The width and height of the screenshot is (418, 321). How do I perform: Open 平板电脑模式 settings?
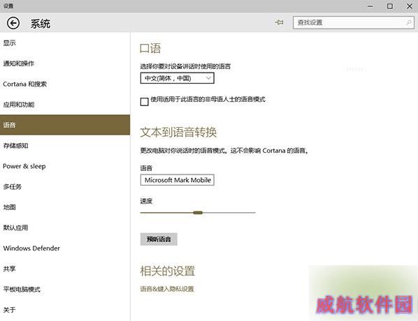point(65,289)
